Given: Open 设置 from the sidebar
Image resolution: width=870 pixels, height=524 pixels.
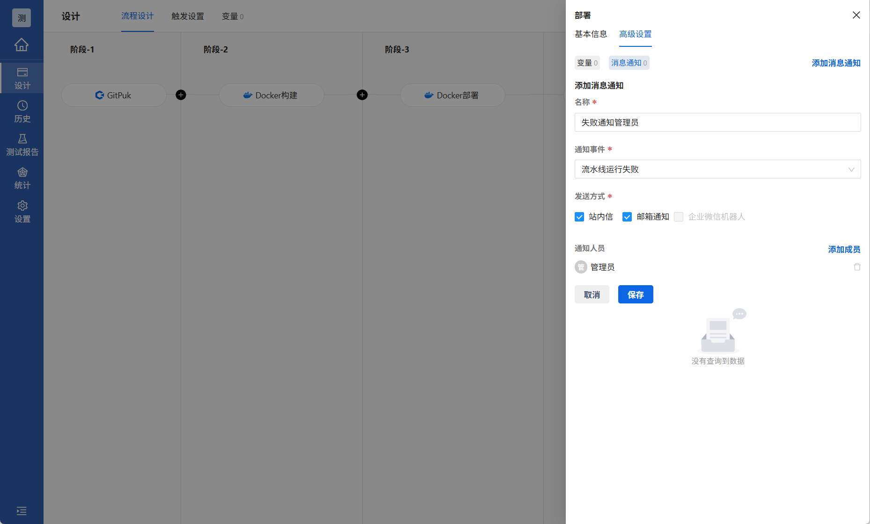Looking at the screenshot, I should coord(22,212).
